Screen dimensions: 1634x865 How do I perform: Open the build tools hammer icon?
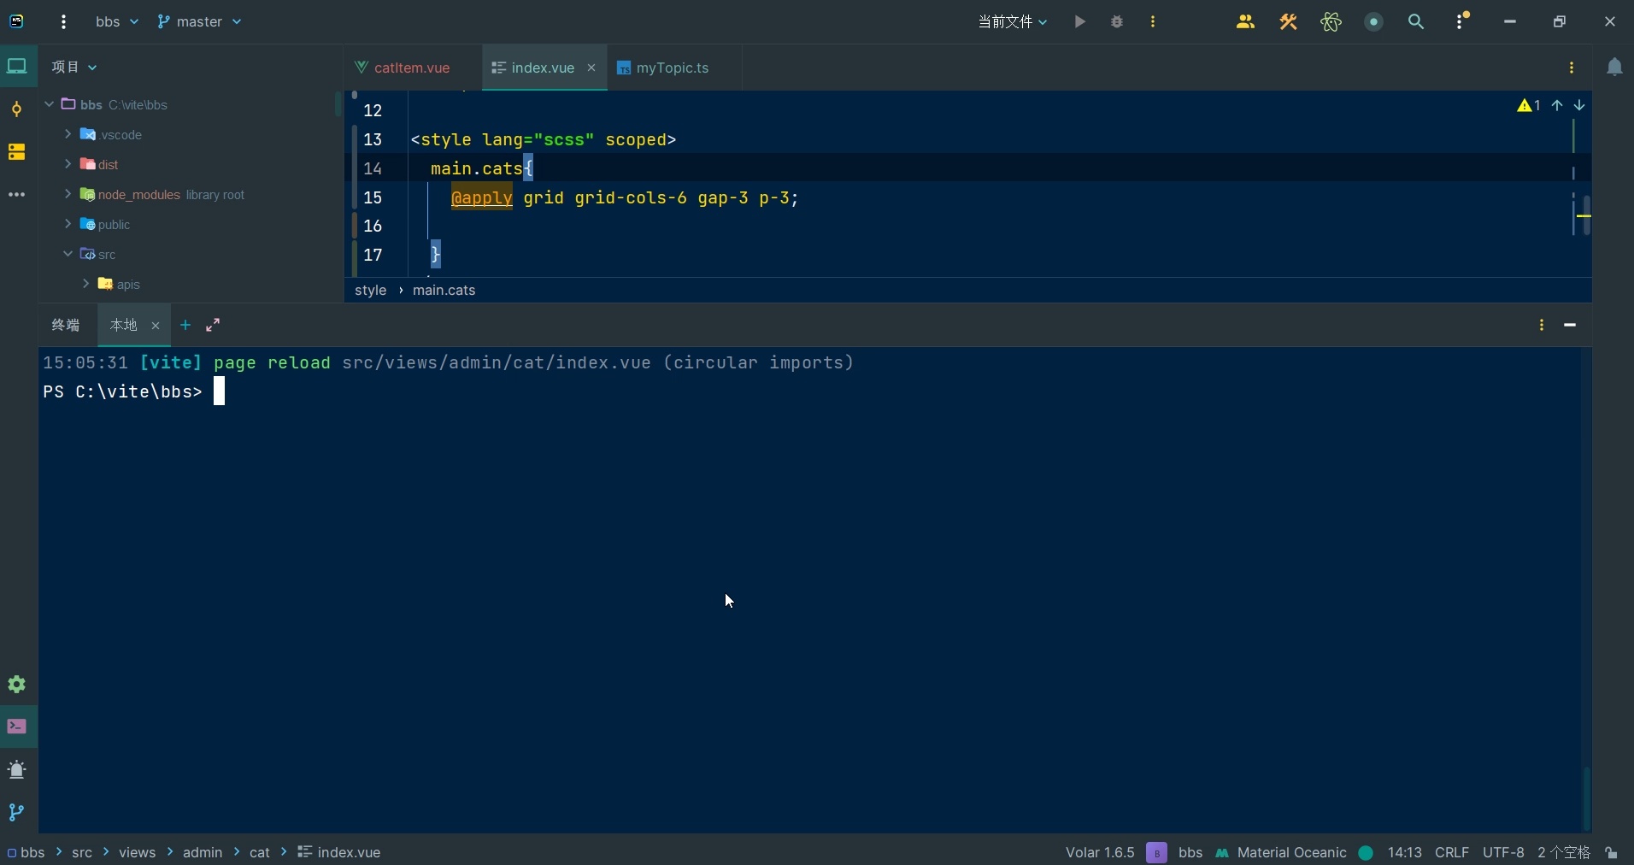(1289, 21)
